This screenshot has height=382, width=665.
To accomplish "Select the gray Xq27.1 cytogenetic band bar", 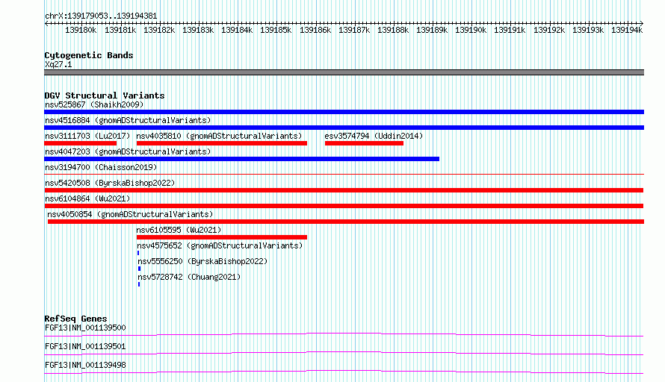I will [344, 72].
